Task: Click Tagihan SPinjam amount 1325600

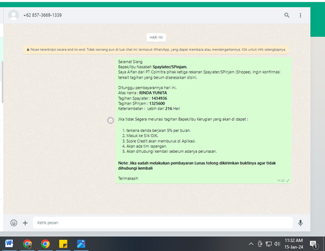Action: 157,103
